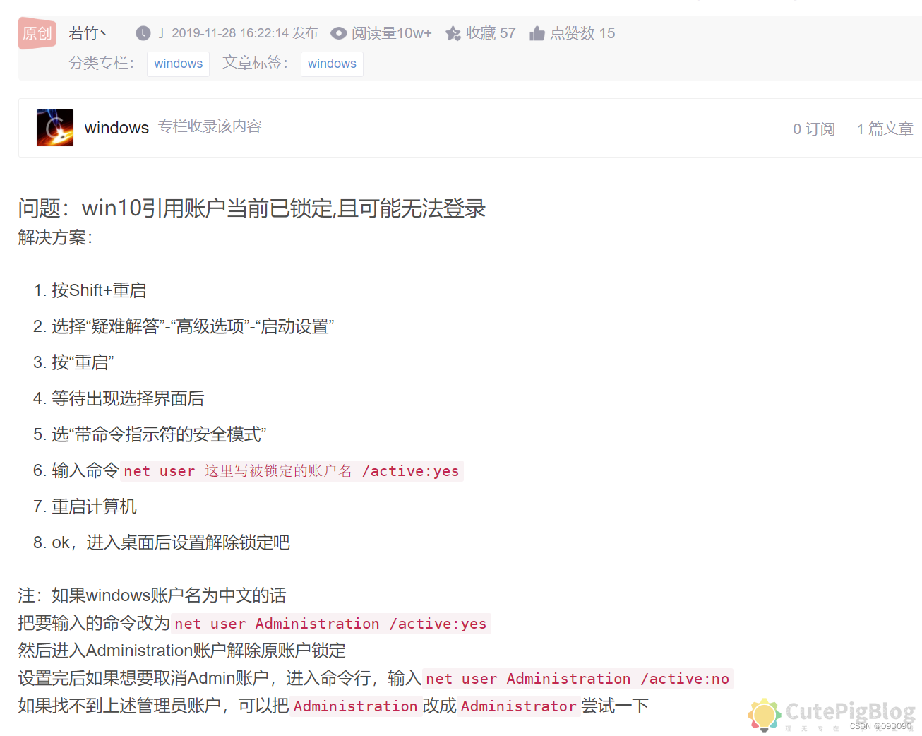
Task: Open the windows category column tag
Action: 178,64
